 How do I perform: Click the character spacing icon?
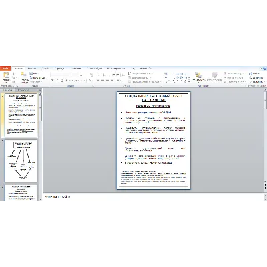click(76, 81)
